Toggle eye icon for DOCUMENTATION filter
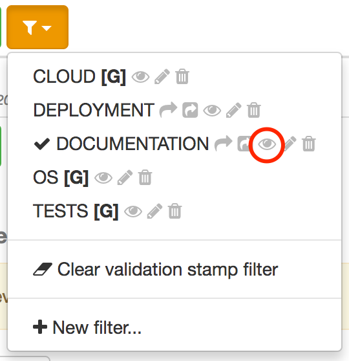This screenshot has width=349, height=361. click(267, 144)
